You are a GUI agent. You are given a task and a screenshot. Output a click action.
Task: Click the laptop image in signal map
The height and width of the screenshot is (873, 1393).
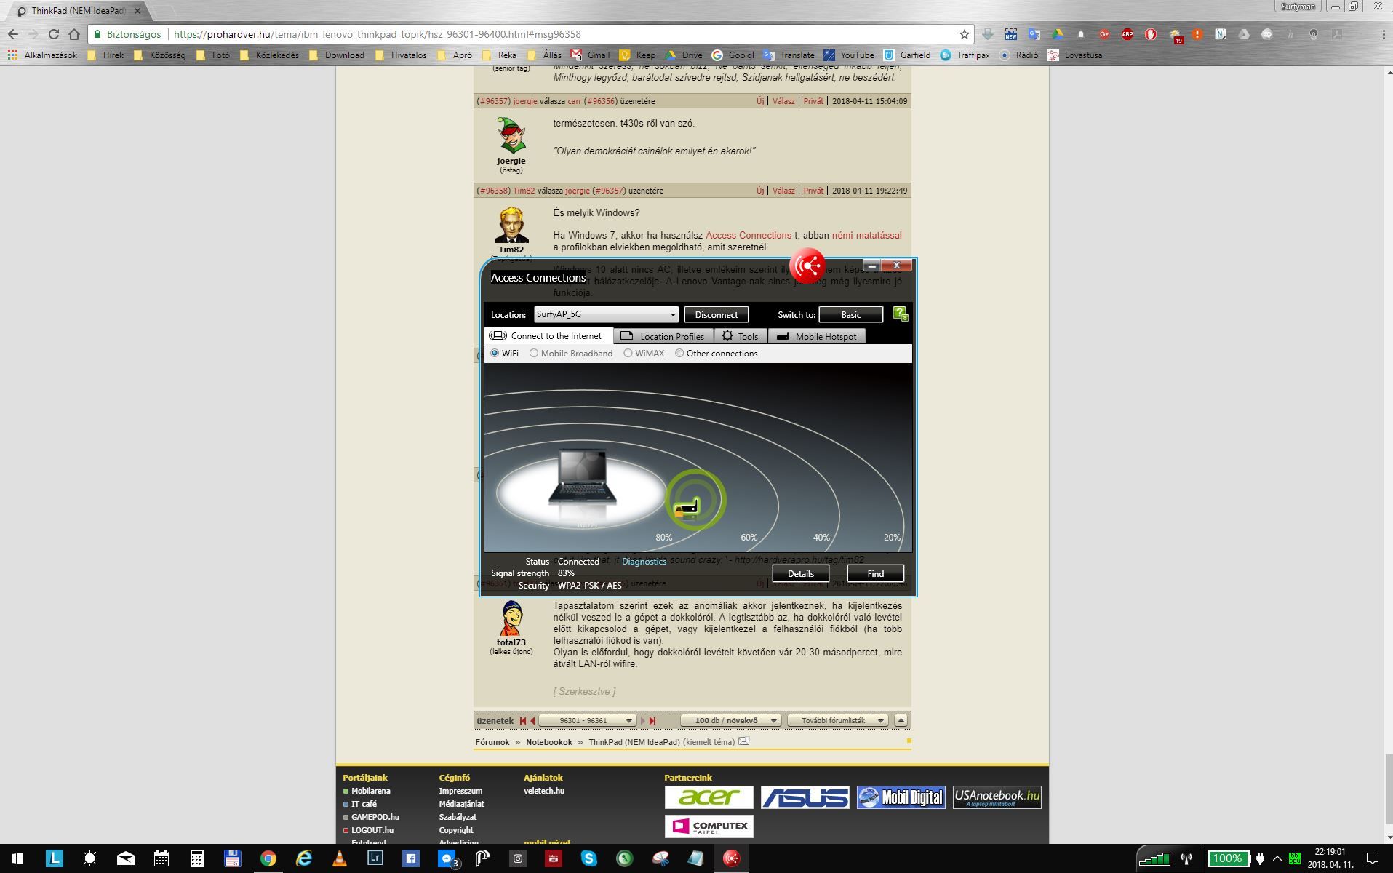point(582,477)
